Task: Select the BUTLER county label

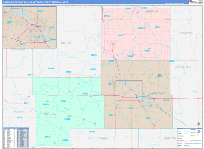Action: click(67, 43)
